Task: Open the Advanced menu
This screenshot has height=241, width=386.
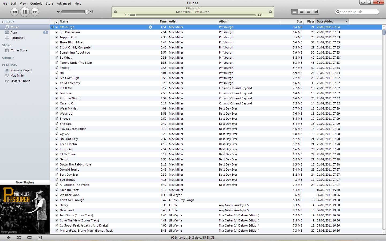Action: click(x=64, y=3)
